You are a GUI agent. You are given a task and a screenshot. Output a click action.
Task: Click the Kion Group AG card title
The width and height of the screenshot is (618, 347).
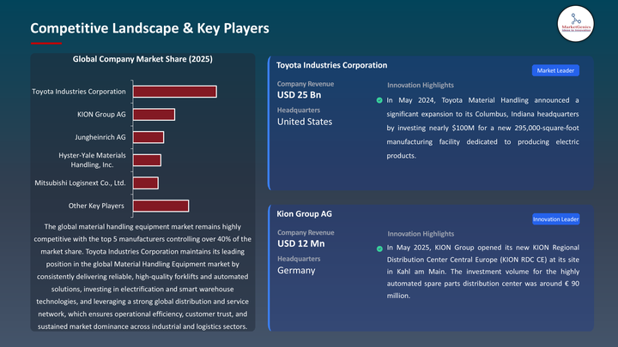(305, 213)
